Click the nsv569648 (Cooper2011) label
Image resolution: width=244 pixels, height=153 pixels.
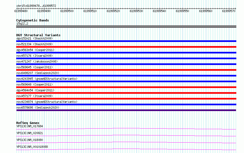click(35, 84)
